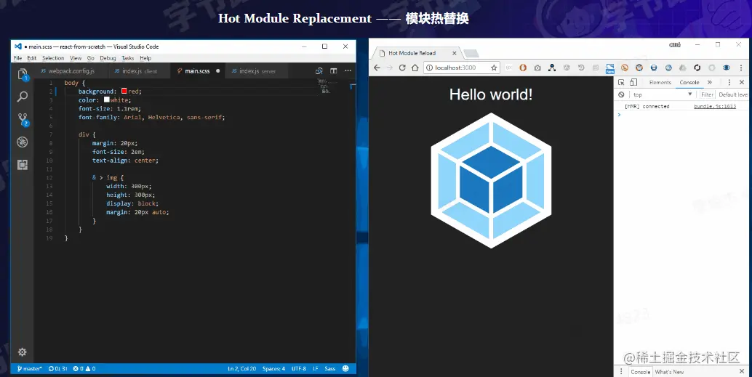The height and width of the screenshot is (377, 752).
Task: Open the Chrome three-dot main menu
Action: tap(741, 68)
